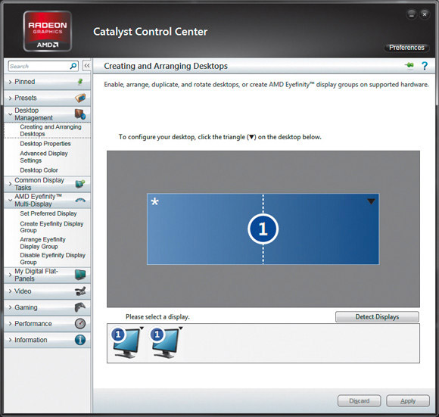Click the green pin icon in the page header
The image size is (439, 417).
pyautogui.click(x=409, y=66)
